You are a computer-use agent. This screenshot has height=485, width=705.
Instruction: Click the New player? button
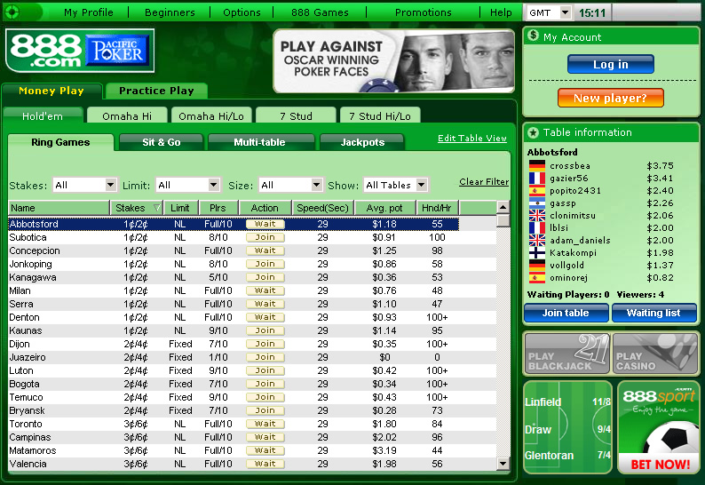tap(611, 98)
